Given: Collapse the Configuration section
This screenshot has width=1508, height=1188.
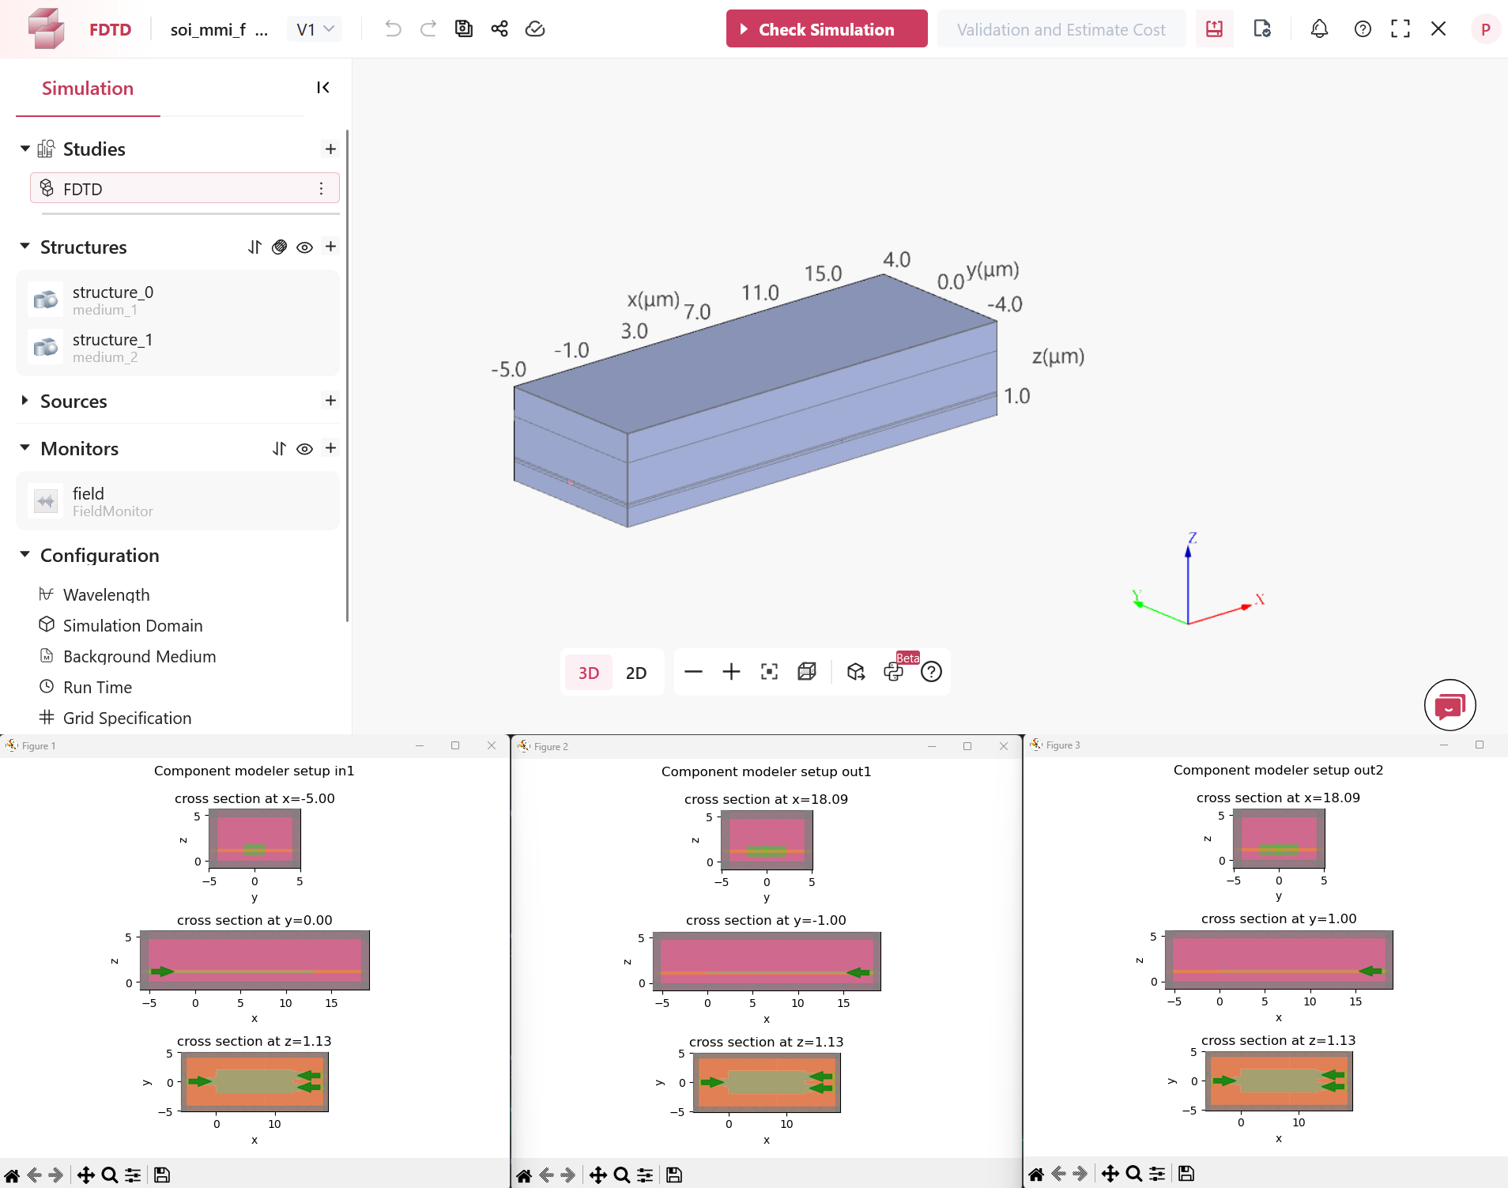Looking at the screenshot, I should (25, 555).
